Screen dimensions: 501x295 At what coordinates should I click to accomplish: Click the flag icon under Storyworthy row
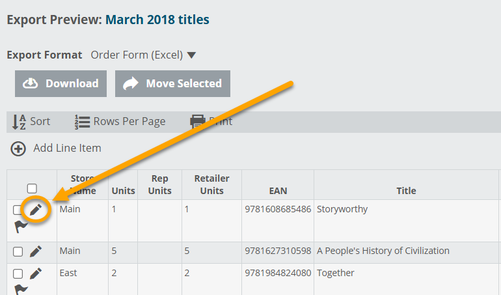[21, 227]
